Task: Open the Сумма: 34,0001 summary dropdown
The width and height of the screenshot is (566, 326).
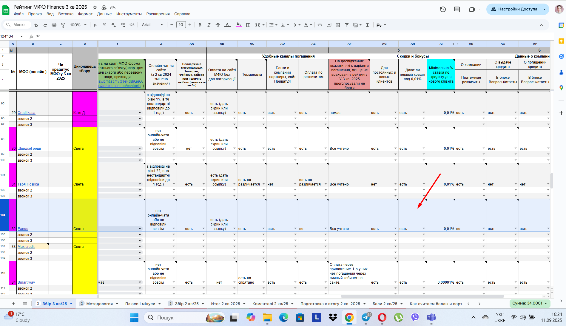Action: (x=530, y=303)
